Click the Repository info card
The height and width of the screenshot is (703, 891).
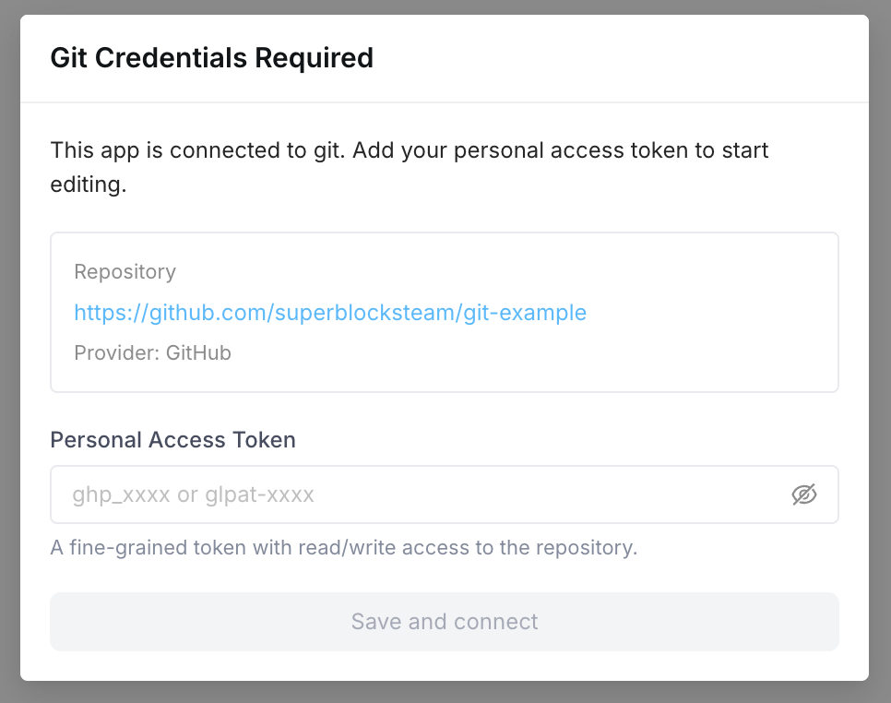445,312
